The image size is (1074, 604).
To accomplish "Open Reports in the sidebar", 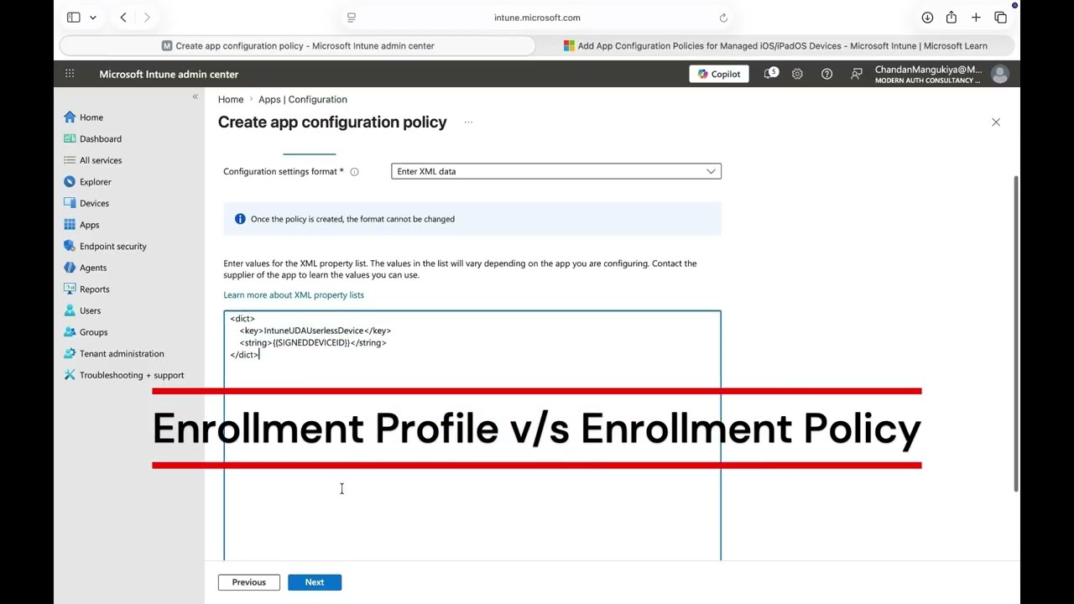I will [x=86, y=289].
